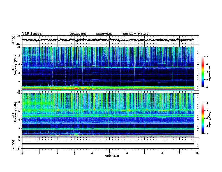Click the "9" tick on the Time axis
The image size is (222, 172).
pyautogui.click(x=179, y=153)
